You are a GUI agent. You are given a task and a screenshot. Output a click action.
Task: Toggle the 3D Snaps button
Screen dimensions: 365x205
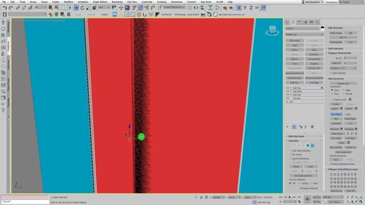pos(135,8)
